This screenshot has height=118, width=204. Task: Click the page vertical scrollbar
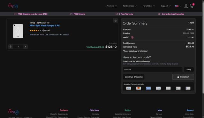click(203, 48)
